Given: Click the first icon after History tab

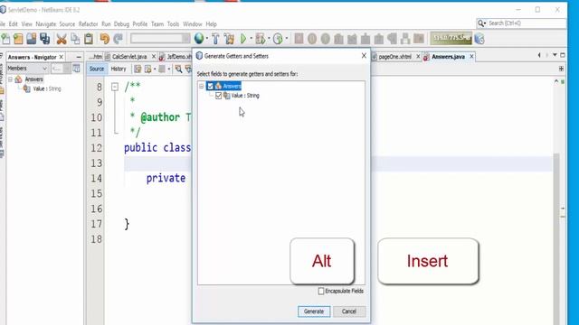Looking at the screenshot, I should click(138, 69).
